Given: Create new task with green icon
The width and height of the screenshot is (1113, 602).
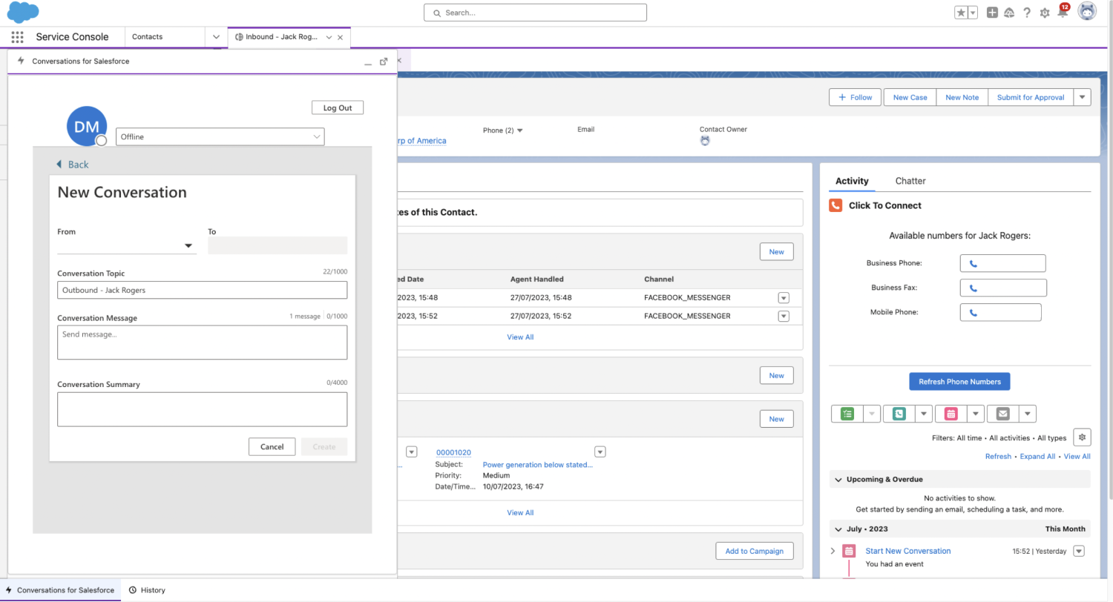Looking at the screenshot, I should coord(847,414).
